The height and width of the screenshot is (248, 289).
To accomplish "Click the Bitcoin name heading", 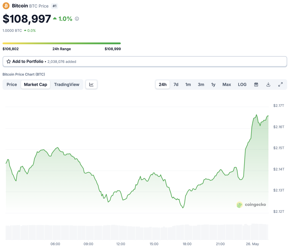I will (20, 6).
